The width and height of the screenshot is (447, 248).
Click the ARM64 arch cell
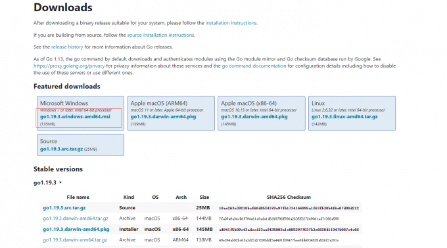pos(181,240)
